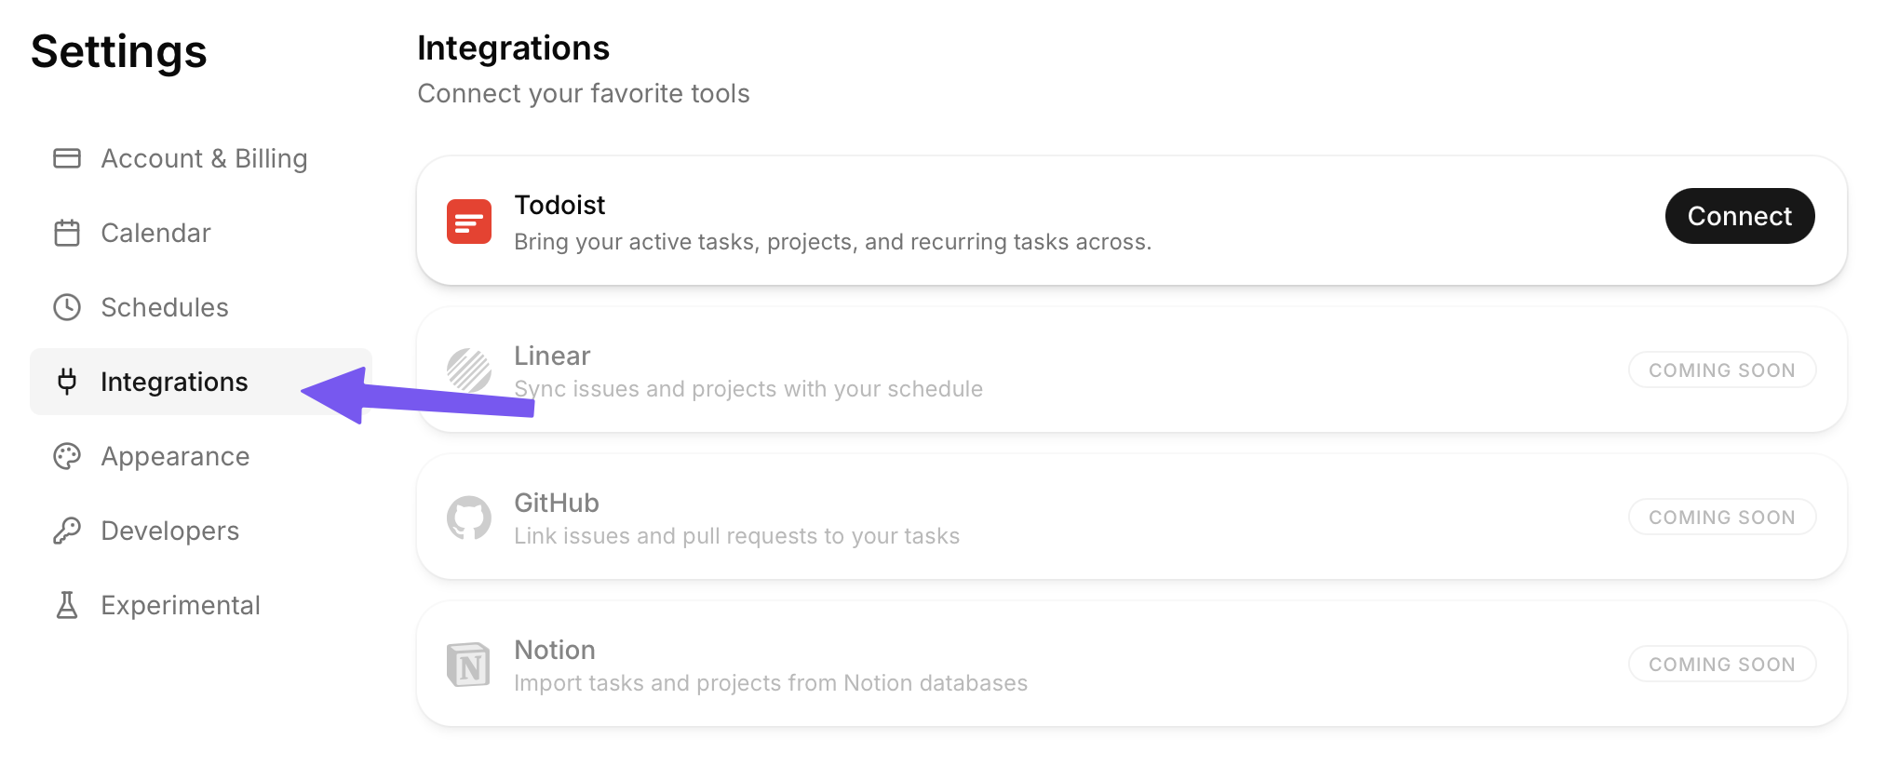Click the Appearance palette icon
The width and height of the screenshot is (1886, 780).
coord(67,456)
